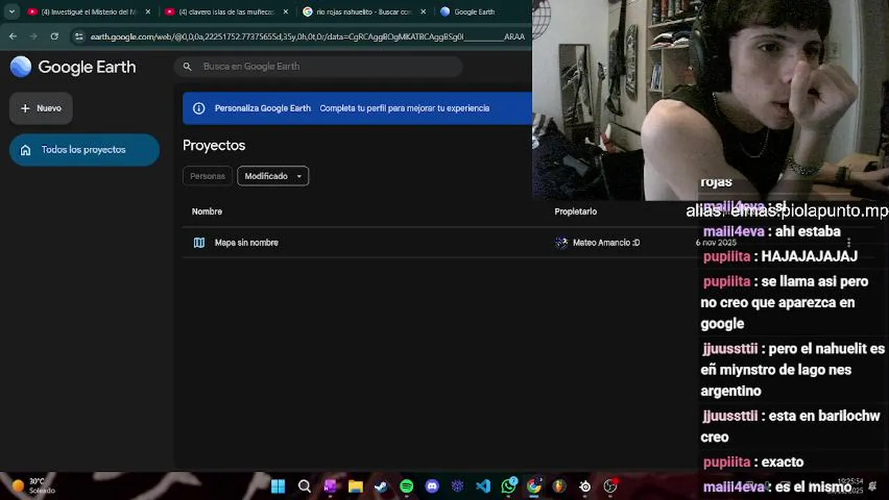Switch to the Investigué el Misterio YouTube tab
This screenshot has width=889, height=500.
click(90, 12)
